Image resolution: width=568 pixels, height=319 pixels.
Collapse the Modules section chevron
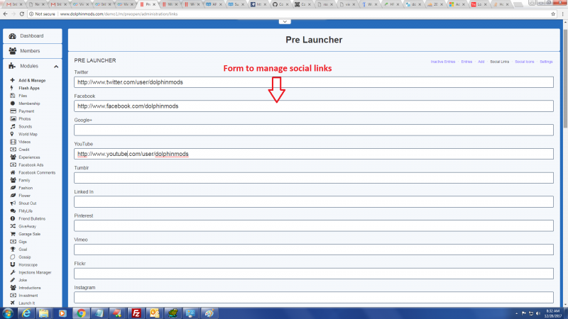click(x=56, y=67)
